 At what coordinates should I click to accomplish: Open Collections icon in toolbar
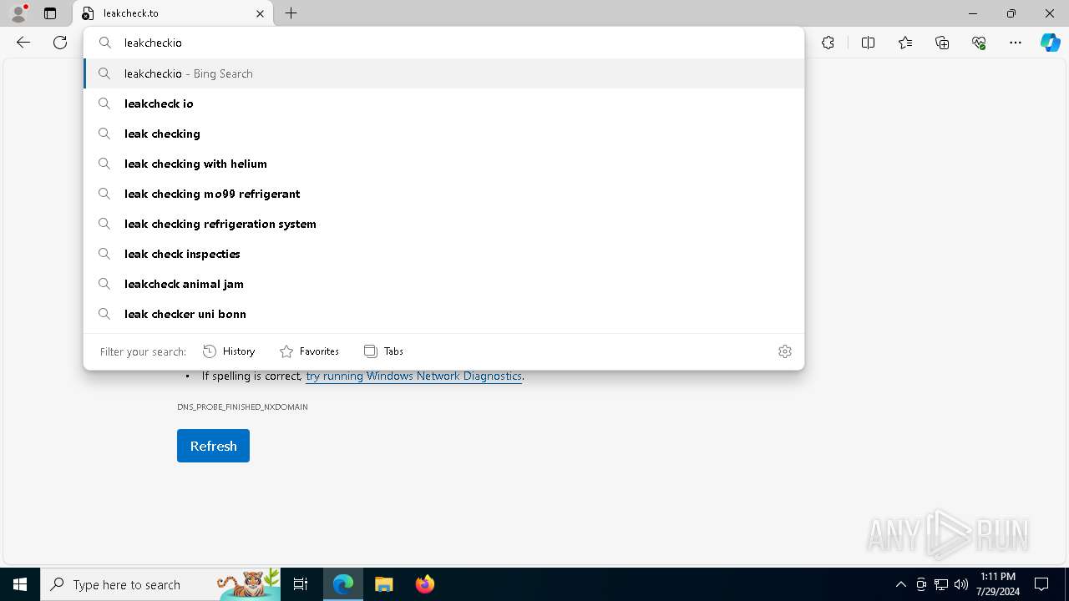[942, 43]
